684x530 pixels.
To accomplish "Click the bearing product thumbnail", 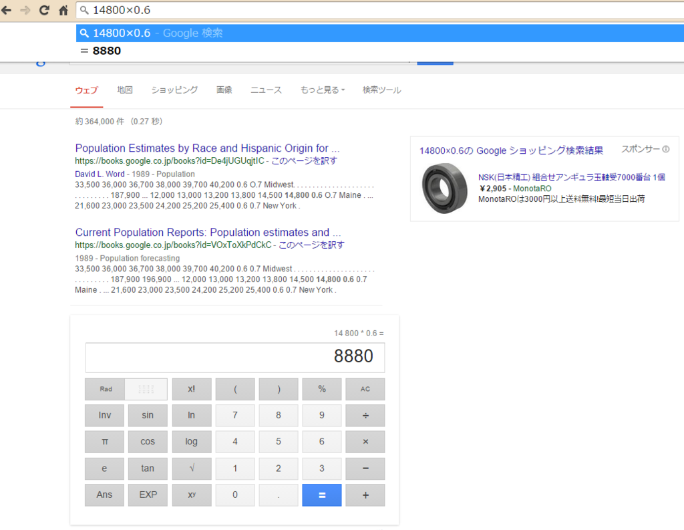I will pyautogui.click(x=444, y=188).
